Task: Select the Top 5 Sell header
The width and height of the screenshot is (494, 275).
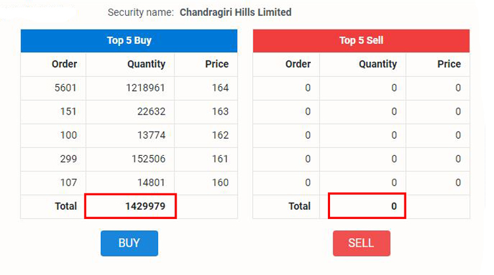Action: [x=361, y=41]
